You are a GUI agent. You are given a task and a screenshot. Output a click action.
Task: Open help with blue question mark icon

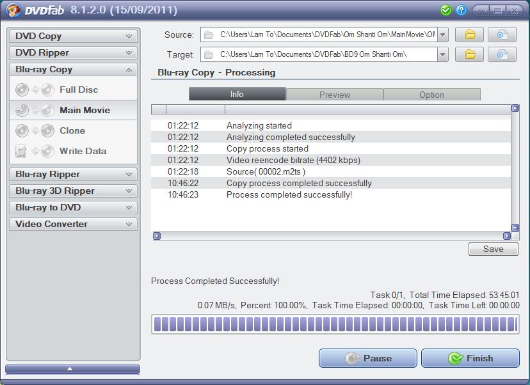(461, 10)
